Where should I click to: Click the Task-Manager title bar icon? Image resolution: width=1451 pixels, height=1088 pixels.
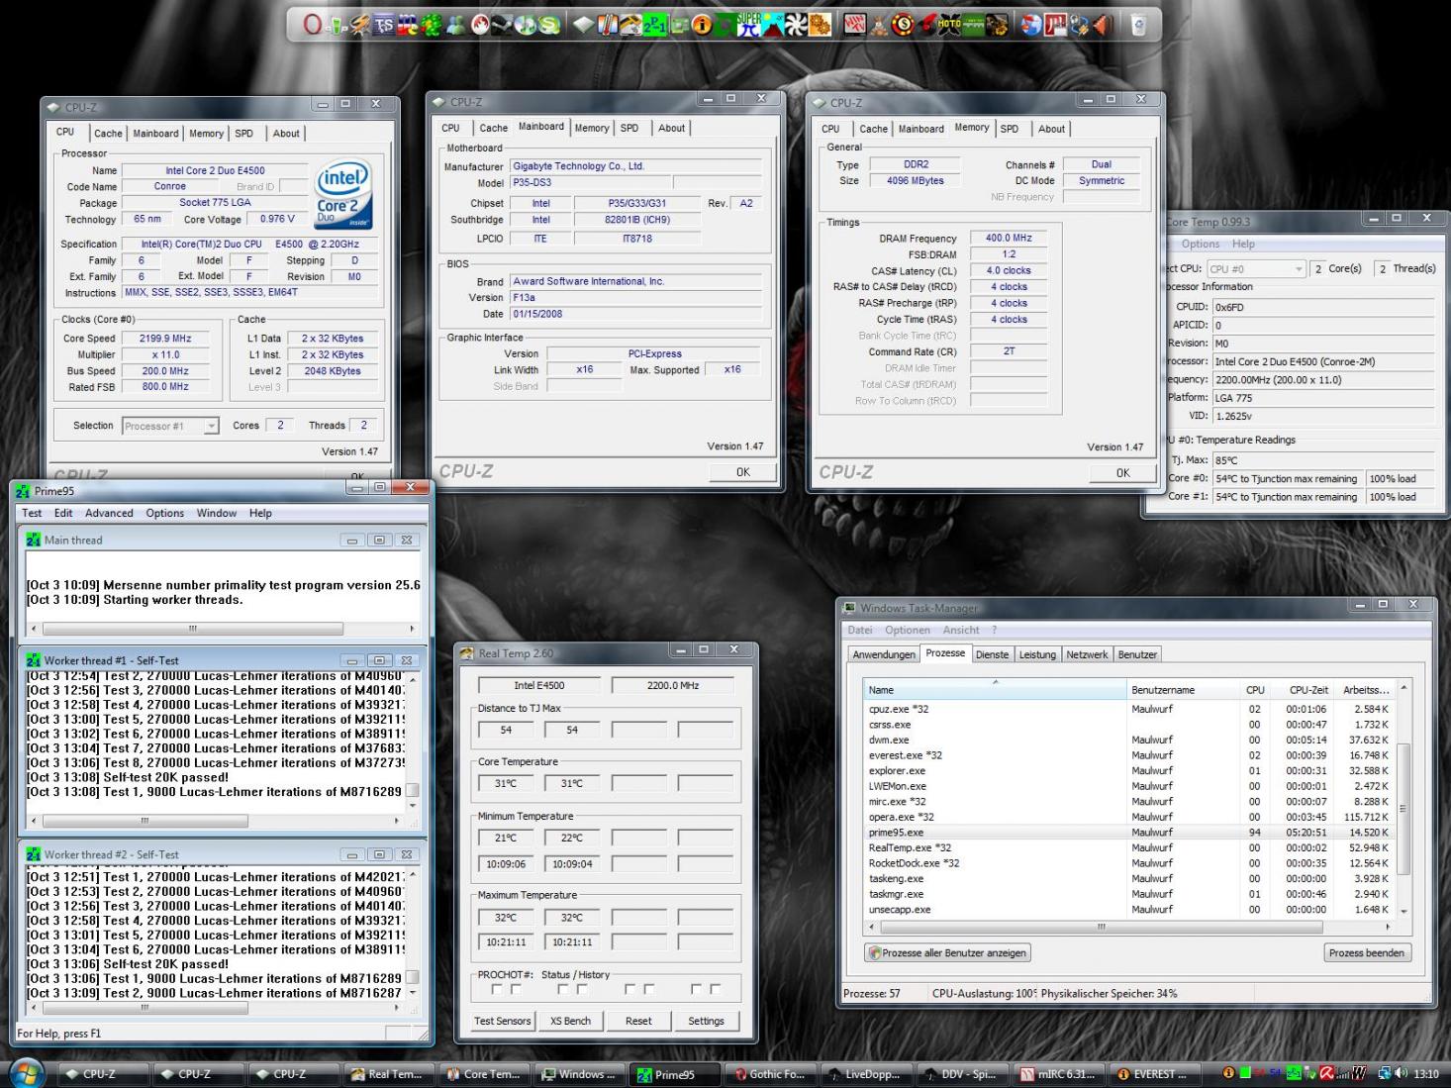click(849, 608)
